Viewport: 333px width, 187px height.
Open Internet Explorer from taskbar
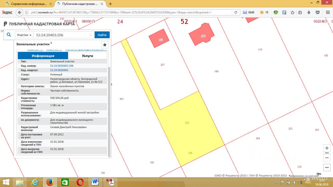(35, 182)
